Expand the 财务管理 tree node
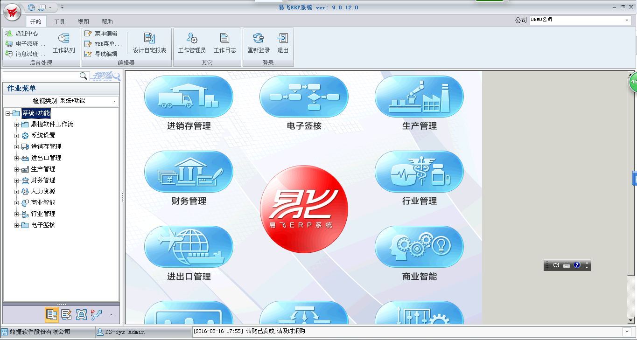The image size is (637, 340). [16, 180]
